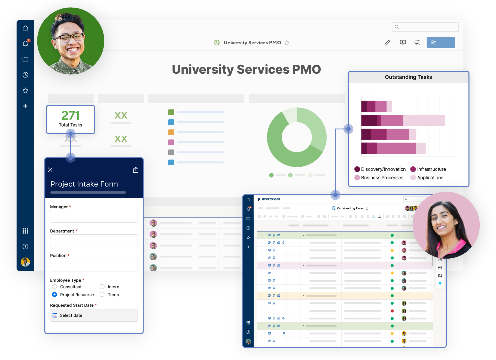Open Favorites star icon in main sidebar
The width and height of the screenshot is (496, 360).
pos(25,91)
